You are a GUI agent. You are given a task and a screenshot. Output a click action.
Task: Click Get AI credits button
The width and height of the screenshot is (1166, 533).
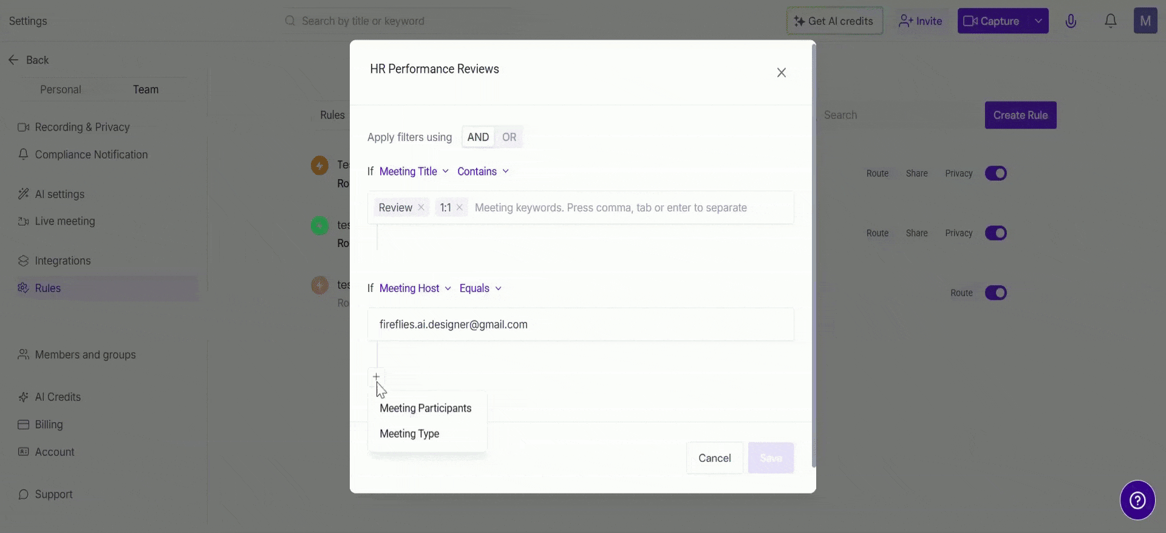(x=834, y=21)
